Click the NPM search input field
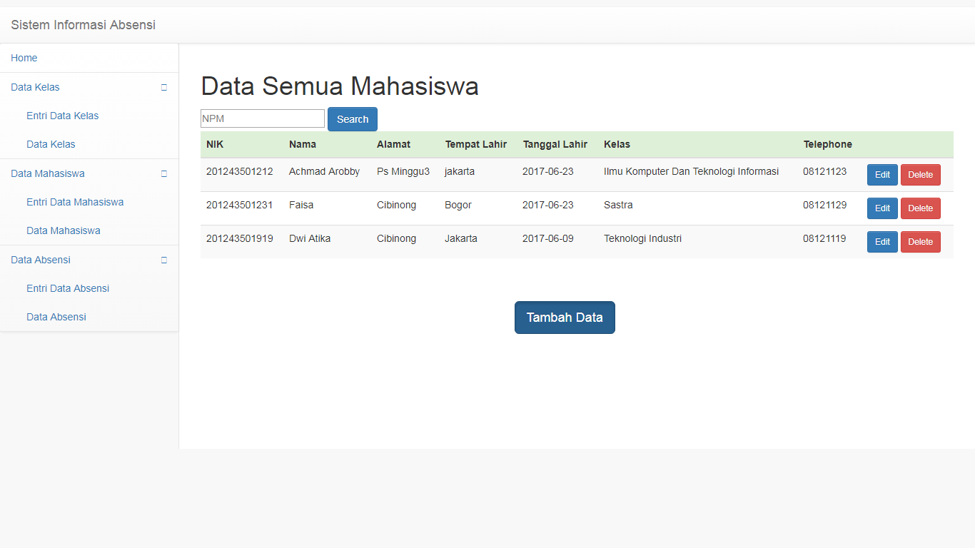 tap(262, 118)
